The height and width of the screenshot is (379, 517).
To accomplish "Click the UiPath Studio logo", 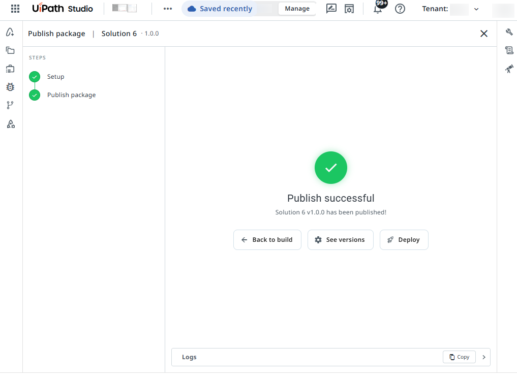I will coord(63,8).
